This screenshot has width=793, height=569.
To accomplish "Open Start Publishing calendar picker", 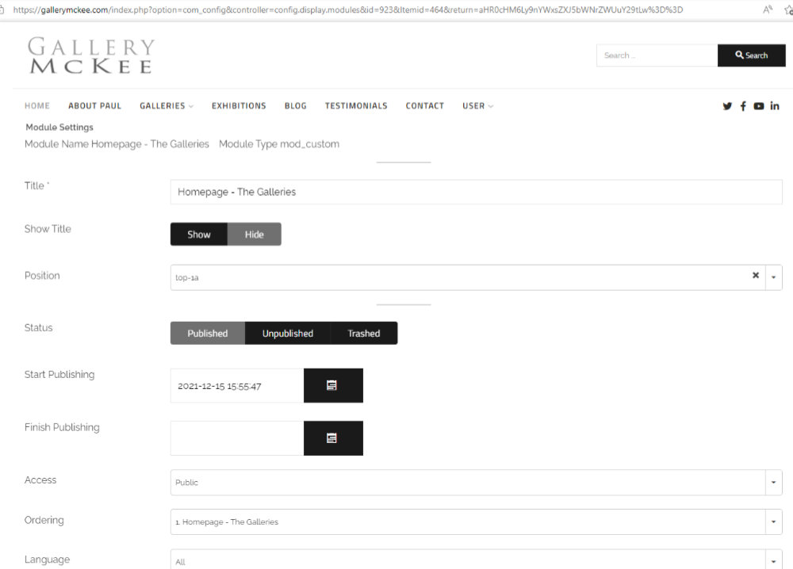I will (332, 385).
